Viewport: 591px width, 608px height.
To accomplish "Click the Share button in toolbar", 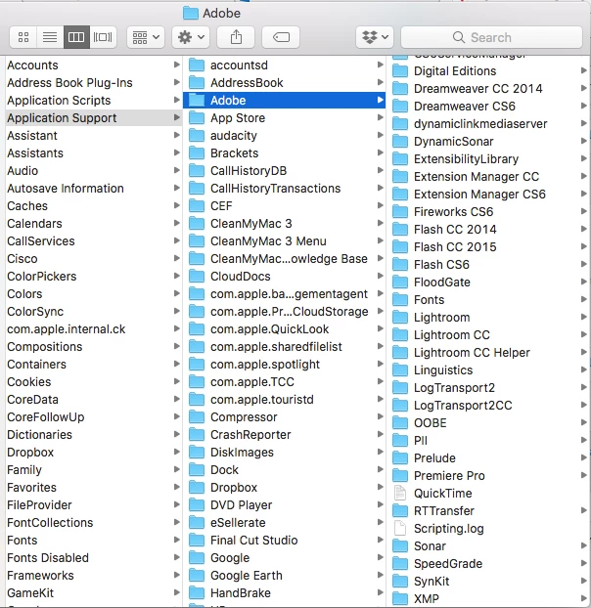I will click(x=236, y=37).
